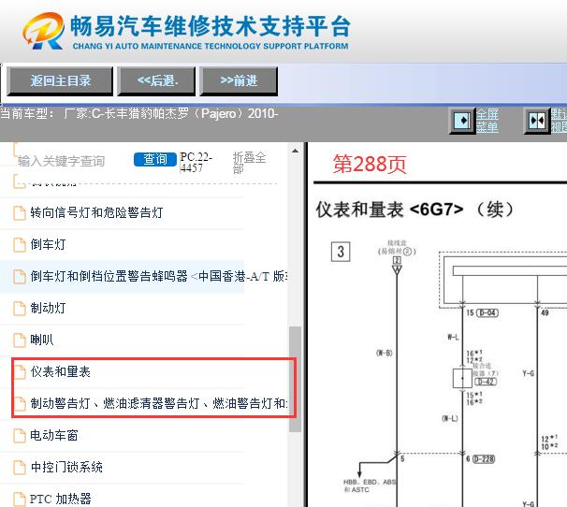Click the tree panel scrollbar thumb
The width and height of the screenshot is (567, 507).
point(295,380)
